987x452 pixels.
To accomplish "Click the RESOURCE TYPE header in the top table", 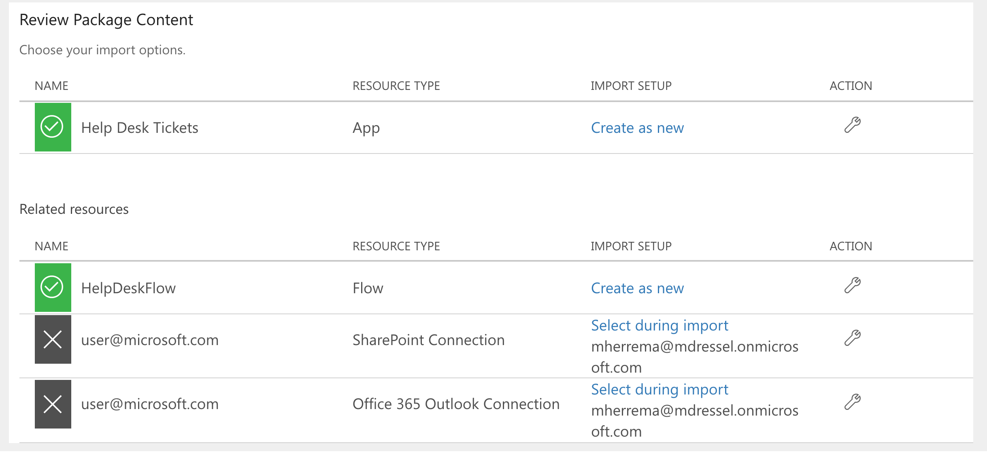I will (396, 86).
